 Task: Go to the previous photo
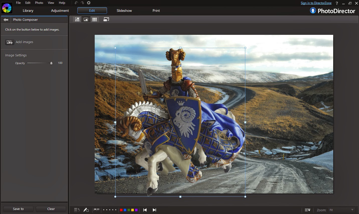(145, 210)
